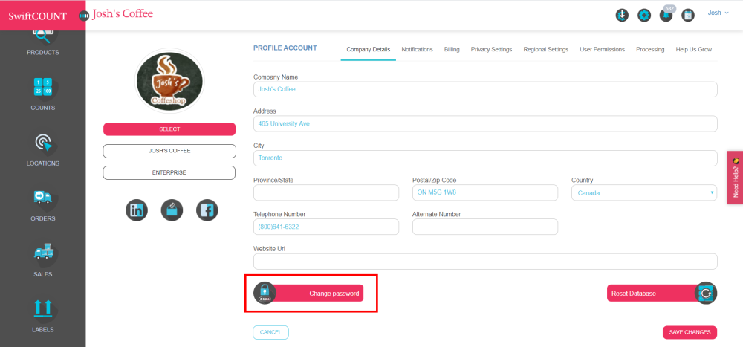The image size is (743, 347).
Task: Click the pink SELECT button
Action: click(169, 129)
